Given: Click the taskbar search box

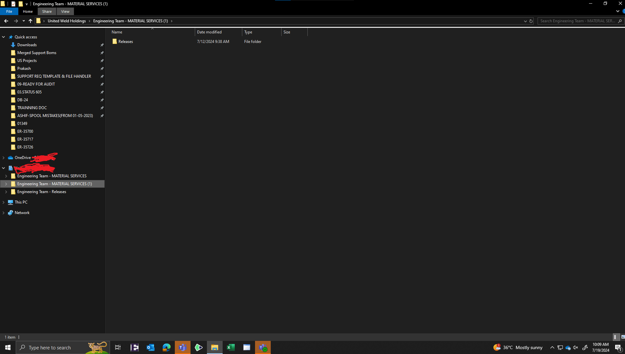Looking at the screenshot, I should (x=63, y=347).
